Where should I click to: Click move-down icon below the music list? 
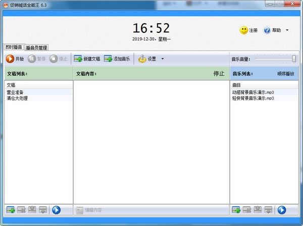pos(269,210)
